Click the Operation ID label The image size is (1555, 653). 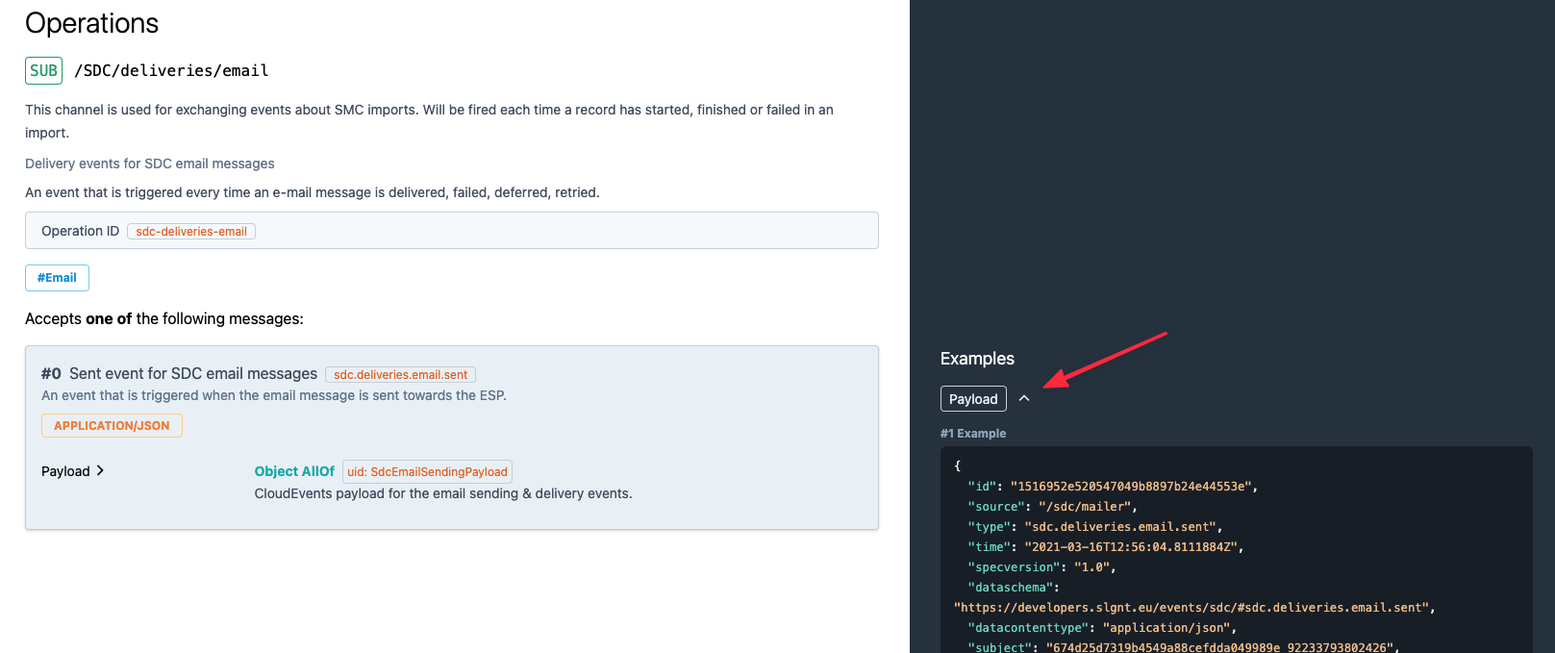80,231
